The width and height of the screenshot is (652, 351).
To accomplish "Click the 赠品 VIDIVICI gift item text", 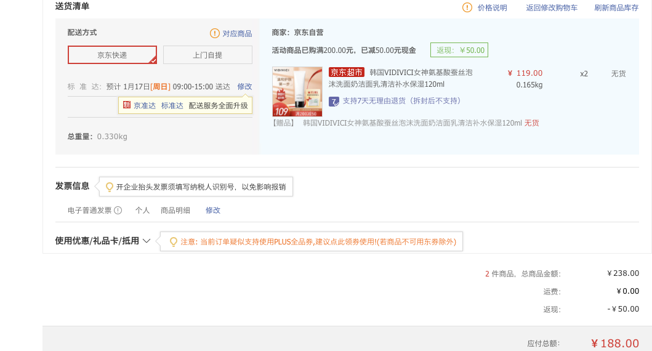I will [x=412, y=123].
